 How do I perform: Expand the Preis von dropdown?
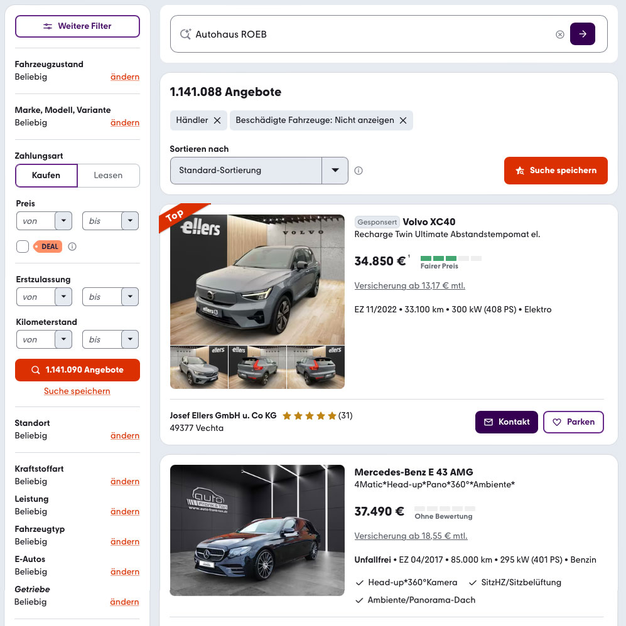click(63, 221)
